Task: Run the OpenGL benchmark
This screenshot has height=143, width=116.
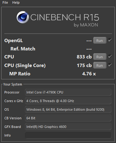Action: click(x=100, y=41)
